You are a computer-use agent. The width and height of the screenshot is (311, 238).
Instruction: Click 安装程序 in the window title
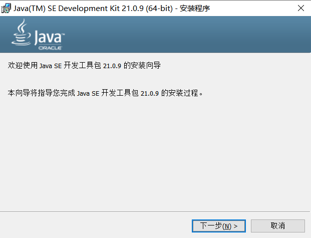pyautogui.click(x=195, y=9)
